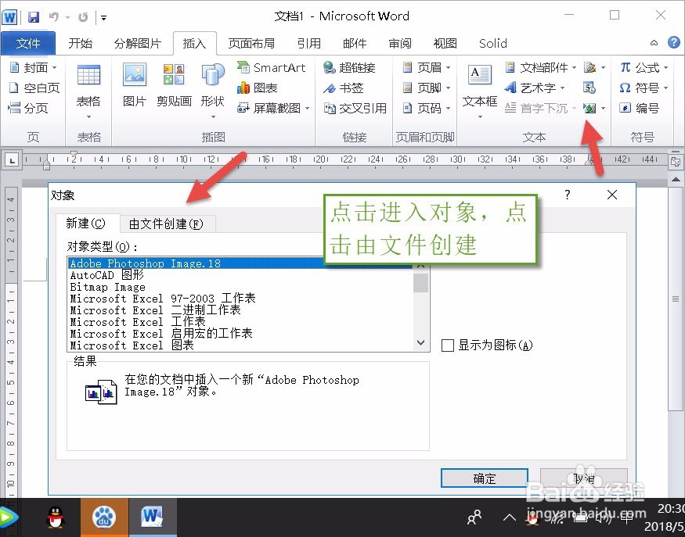Insert a cross-reference (交叉引用)
The height and width of the screenshot is (537, 685).
(355, 108)
